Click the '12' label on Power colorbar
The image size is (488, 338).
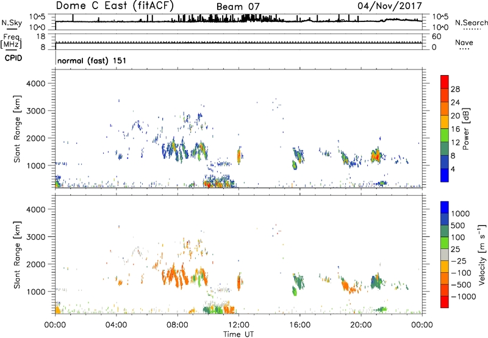pyautogui.click(x=455, y=142)
